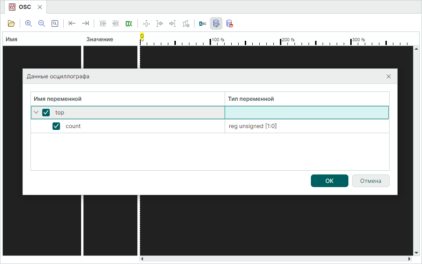Close the OSC tab
The width and height of the screenshot is (422, 264).
point(40,7)
